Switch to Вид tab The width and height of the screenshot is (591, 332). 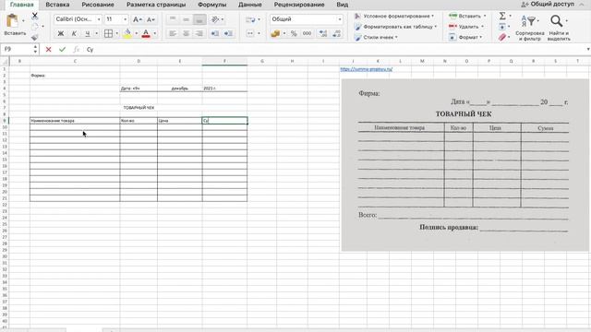343,5
